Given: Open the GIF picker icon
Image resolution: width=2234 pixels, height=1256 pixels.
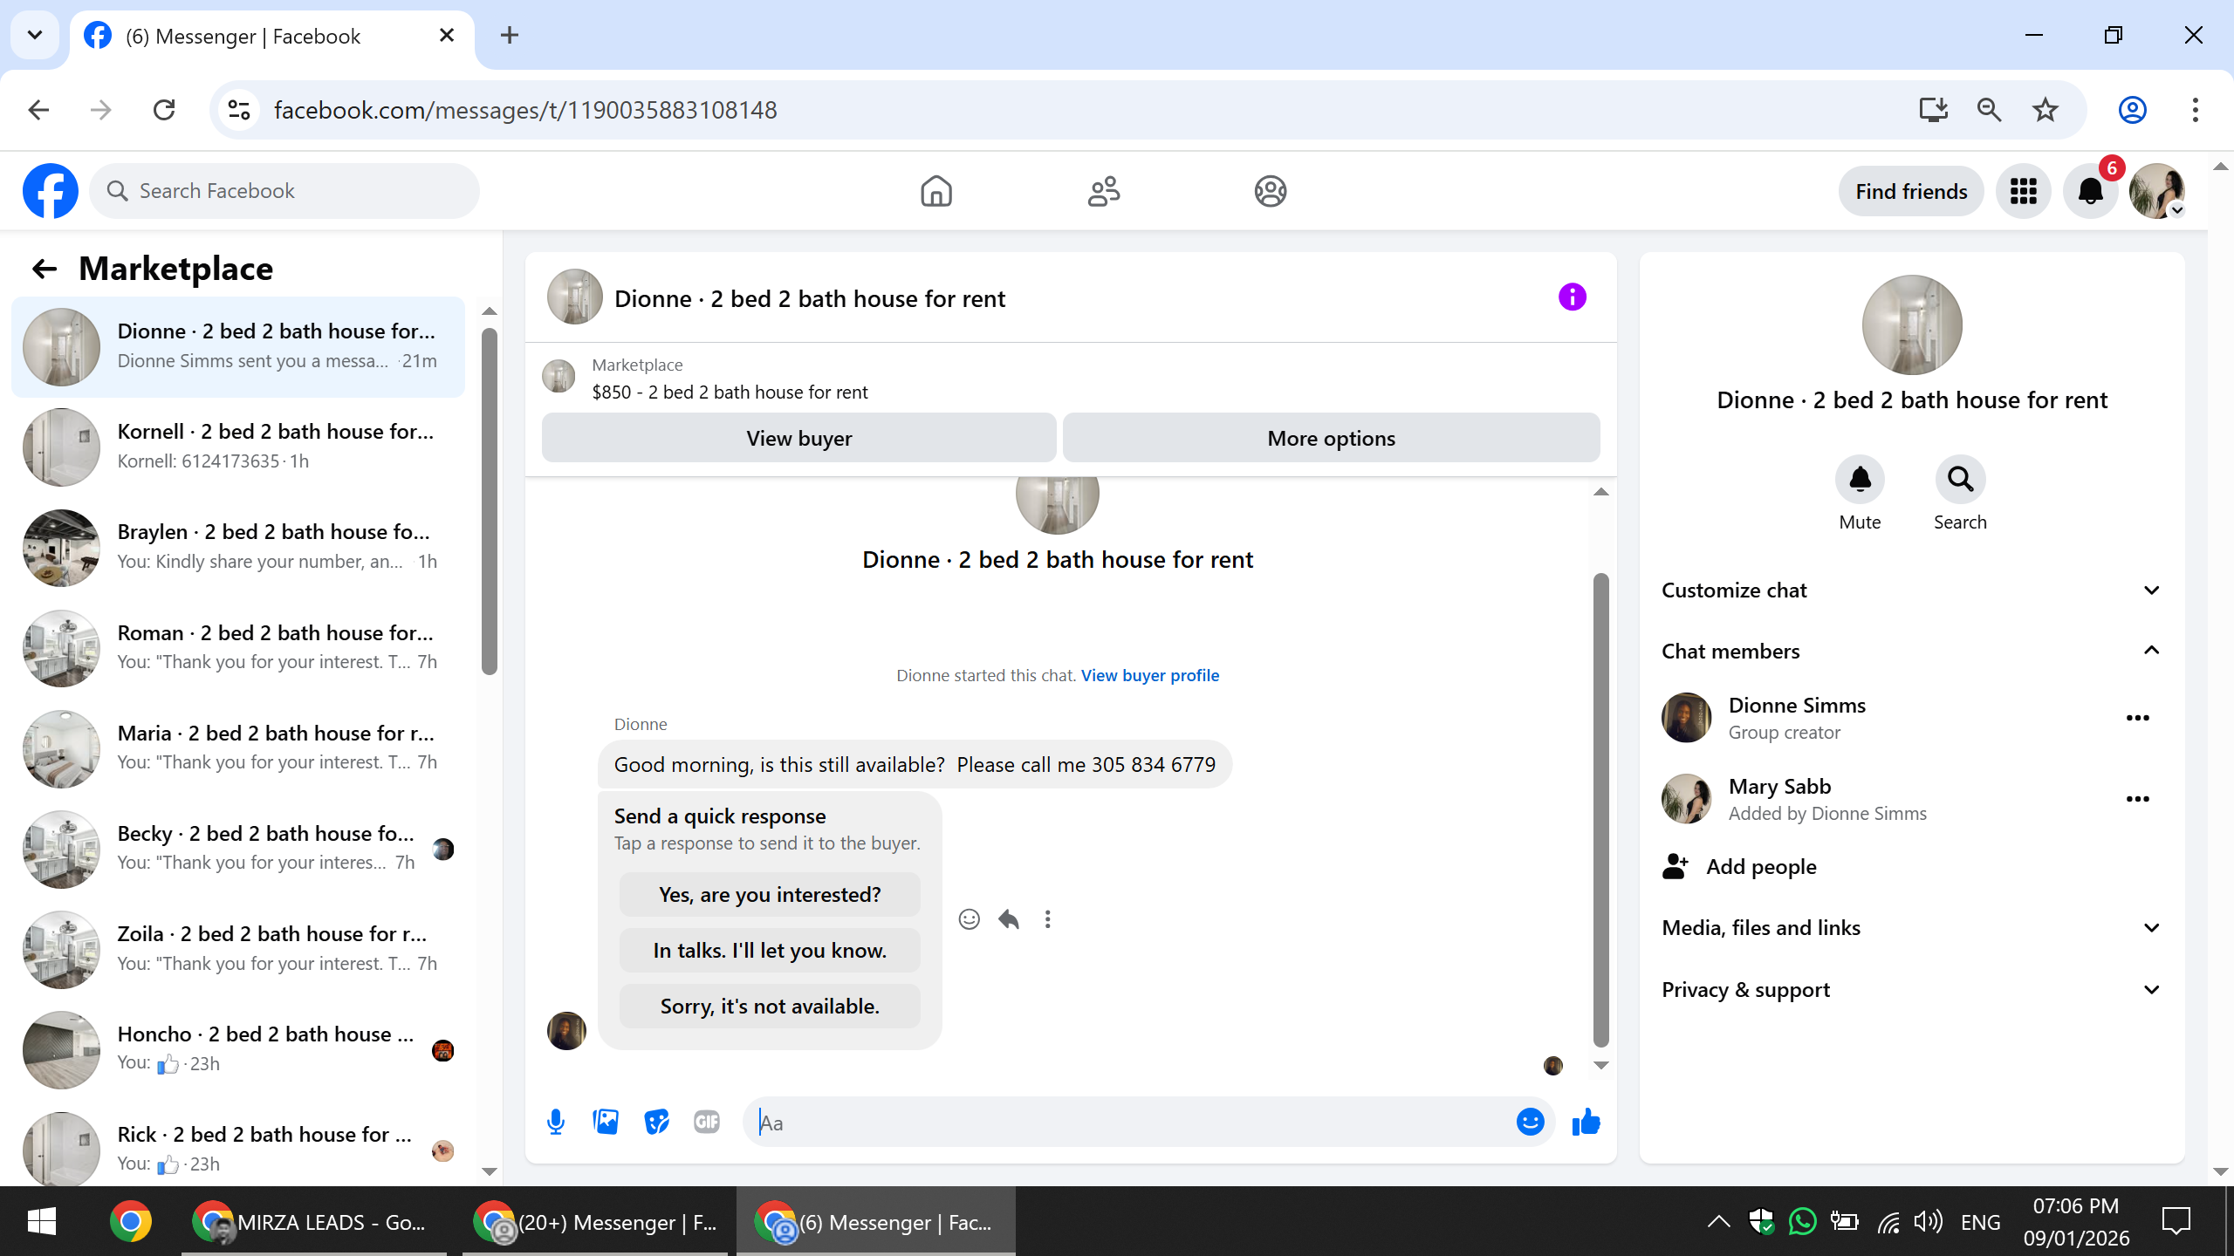Looking at the screenshot, I should (x=707, y=1122).
